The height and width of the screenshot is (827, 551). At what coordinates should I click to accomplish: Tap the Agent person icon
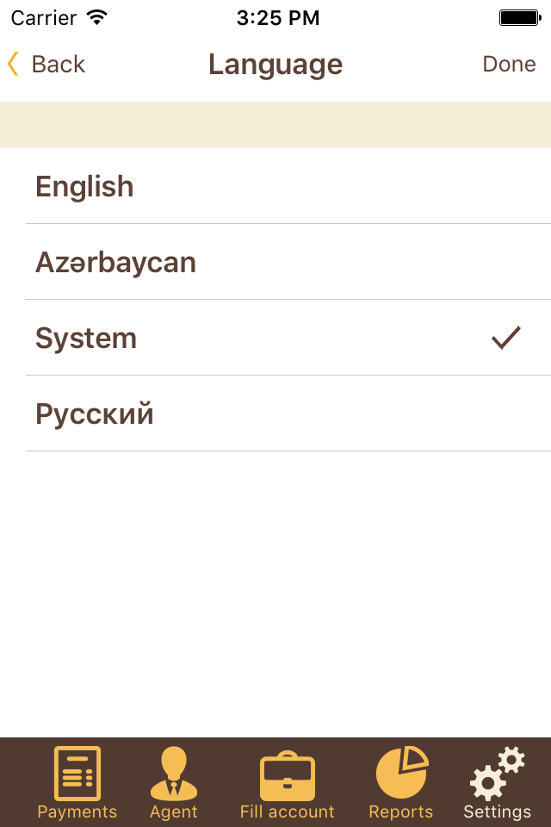(x=173, y=774)
